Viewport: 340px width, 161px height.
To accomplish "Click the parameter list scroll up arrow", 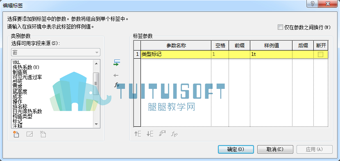I will click(x=96, y=63).
